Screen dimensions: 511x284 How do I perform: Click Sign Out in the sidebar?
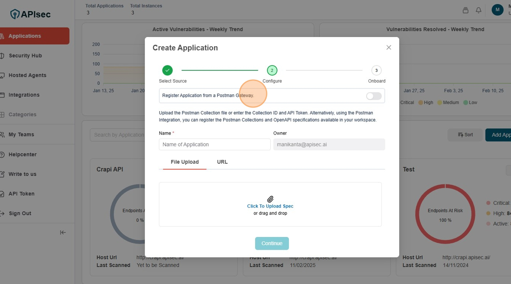coord(20,213)
